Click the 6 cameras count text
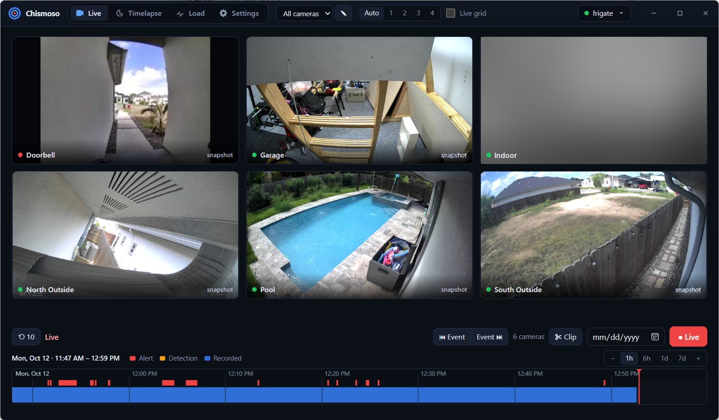The image size is (719, 420). click(529, 337)
